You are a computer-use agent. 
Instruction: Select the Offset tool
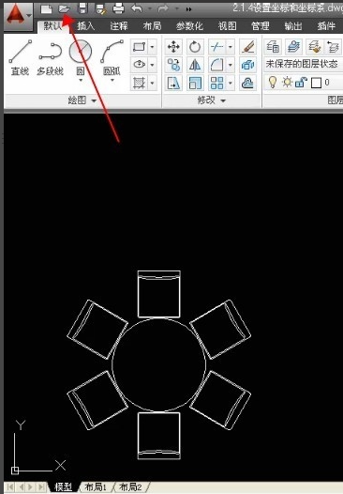click(248, 84)
